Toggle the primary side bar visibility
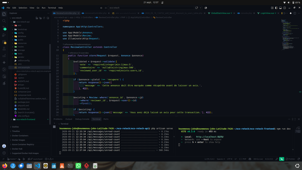This screenshot has width=302, height=170. [x=277, y=8]
